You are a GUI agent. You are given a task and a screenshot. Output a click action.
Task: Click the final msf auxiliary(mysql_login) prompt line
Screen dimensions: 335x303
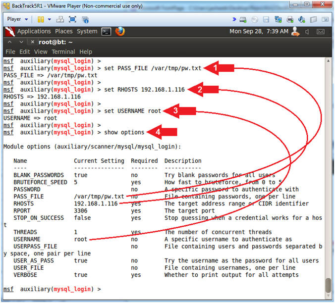coord(52,289)
